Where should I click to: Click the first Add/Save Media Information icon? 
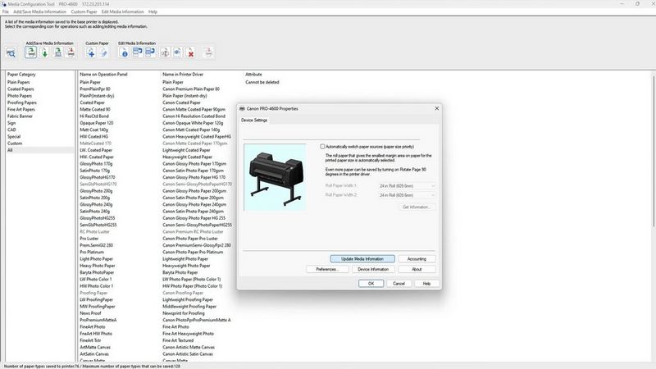(31, 53)
